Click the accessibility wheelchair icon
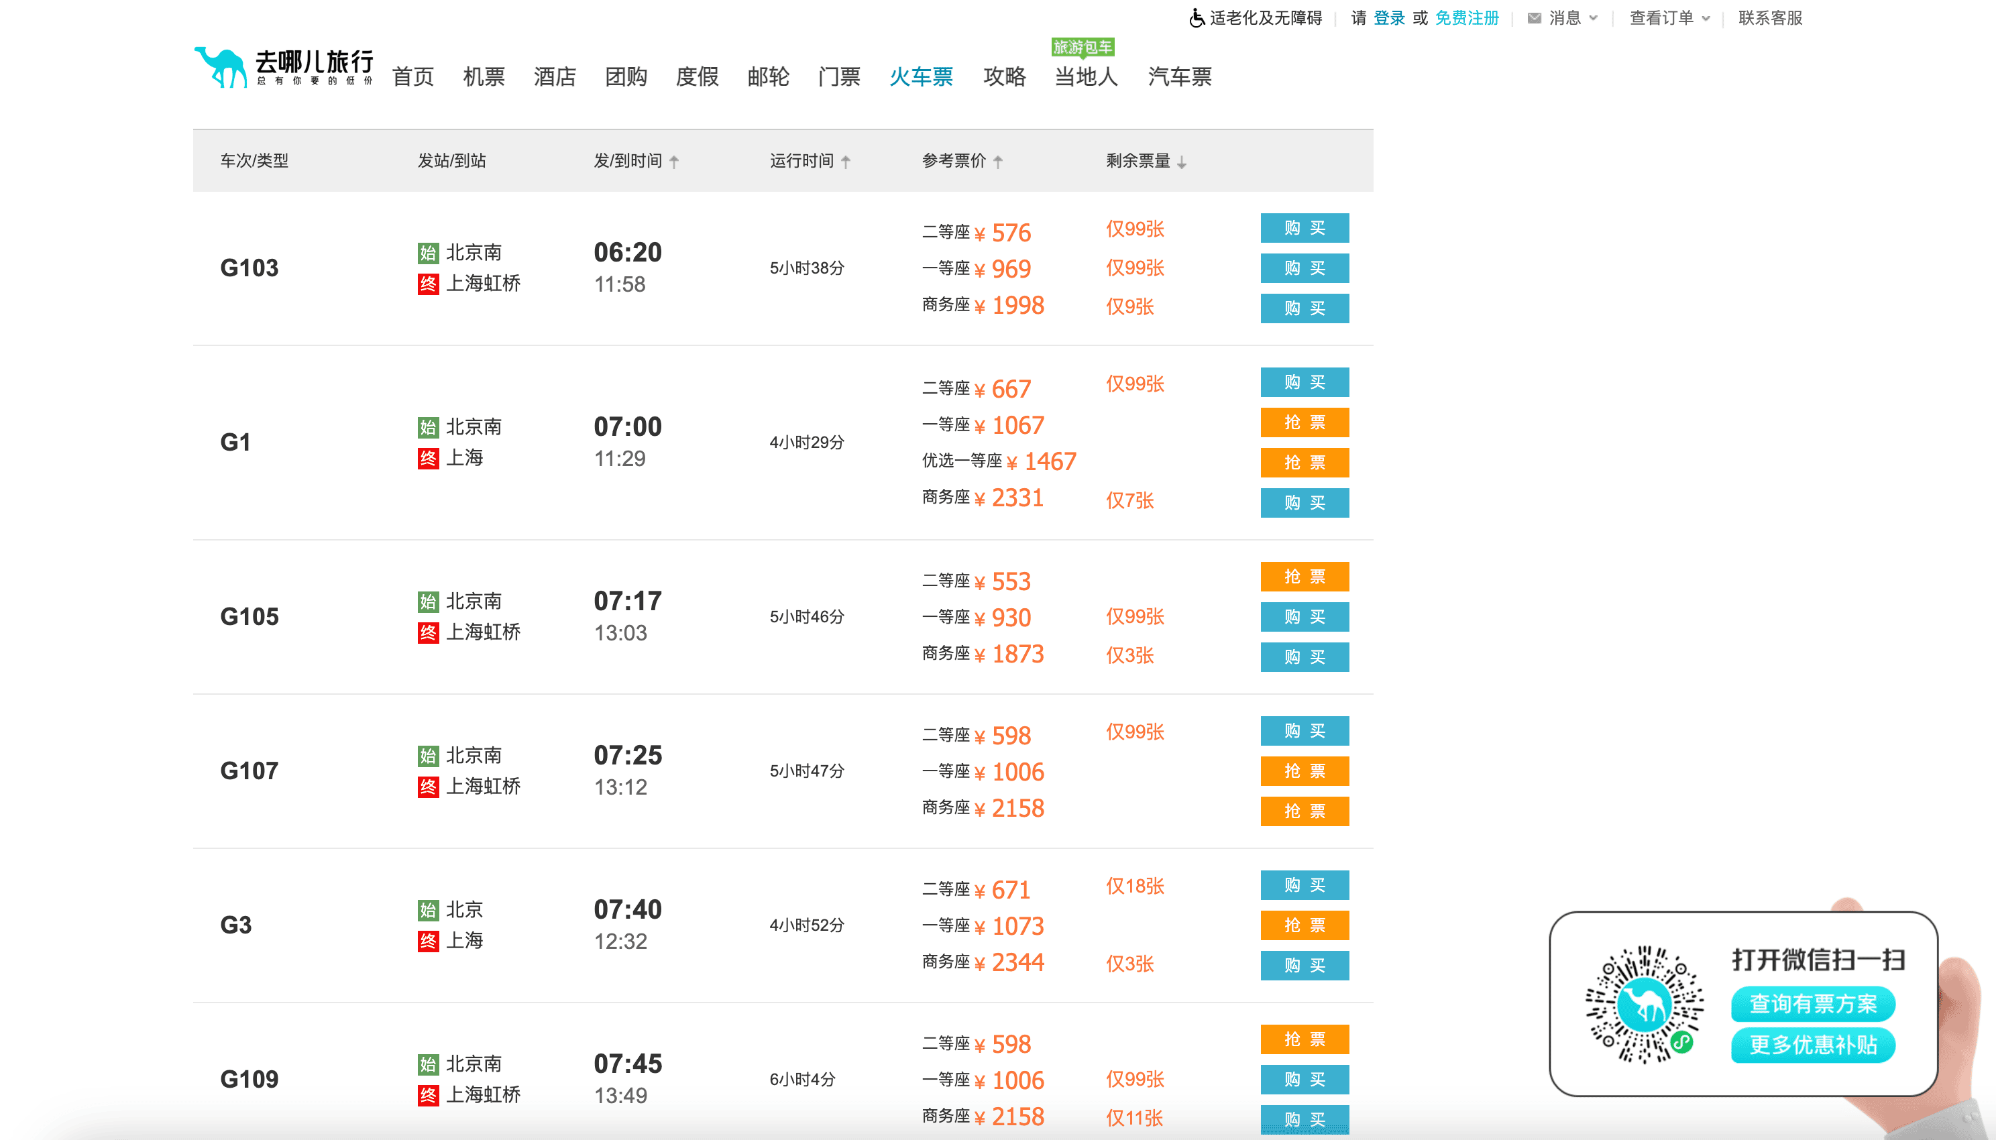 coord(1197,18)
